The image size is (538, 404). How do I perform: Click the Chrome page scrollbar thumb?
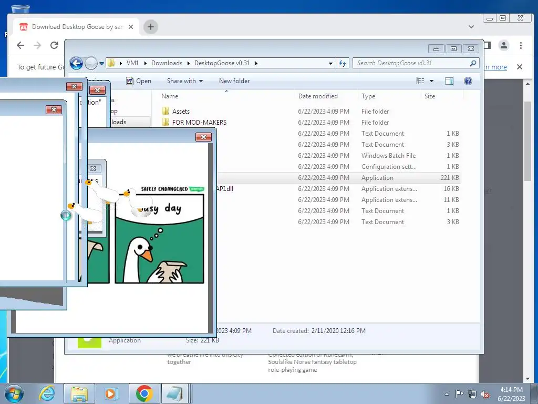coord(527,141)
